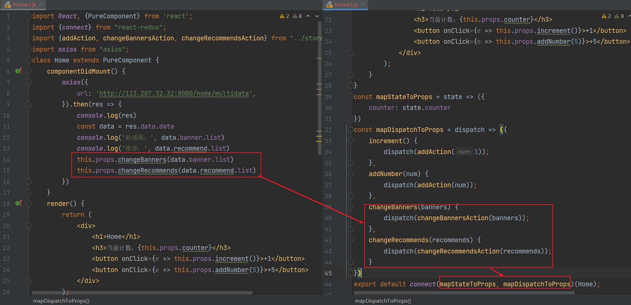Open the 8 weak warnings indicator in right pane

[x=619, y=16]
